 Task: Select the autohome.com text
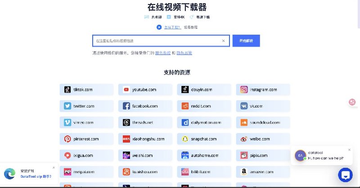pyautogui.click(x=205, y=156)
